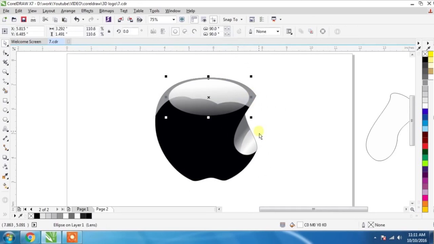The width and height of the screenshot is (434, 244).
Task: Toggle full-screen preview next to zoom
Action: pyautogui.click(x=182, y=20)
